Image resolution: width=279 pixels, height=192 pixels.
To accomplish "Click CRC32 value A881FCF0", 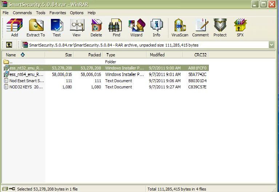I will tap(197, 68).
